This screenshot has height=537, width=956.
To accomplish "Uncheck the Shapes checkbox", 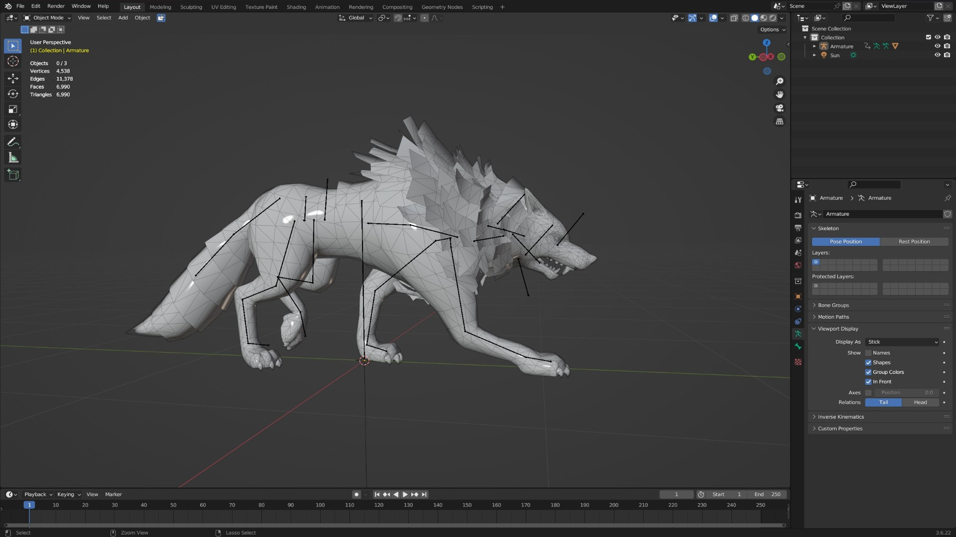I will pyautogui.click(x=868, y=362).
